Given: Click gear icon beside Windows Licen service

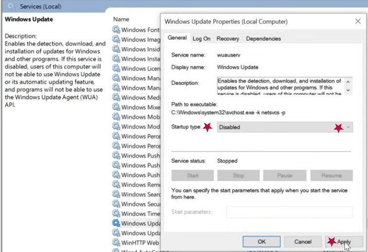Looking at the screenshot, I should pyautogui.click(x=116, y=68).
